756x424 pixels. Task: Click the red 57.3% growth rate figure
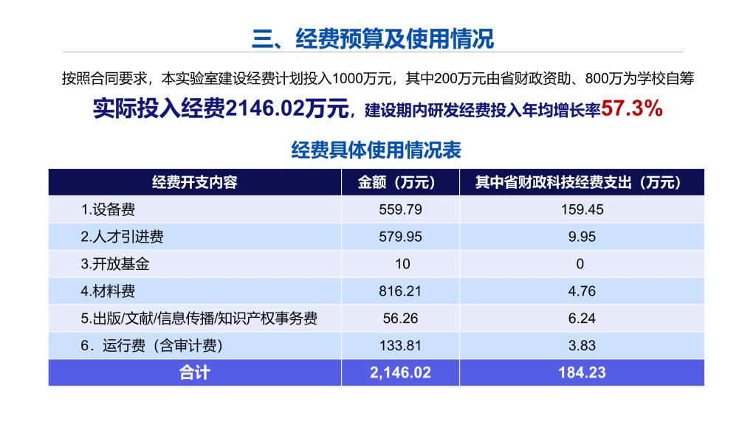[x=632, y=108]
